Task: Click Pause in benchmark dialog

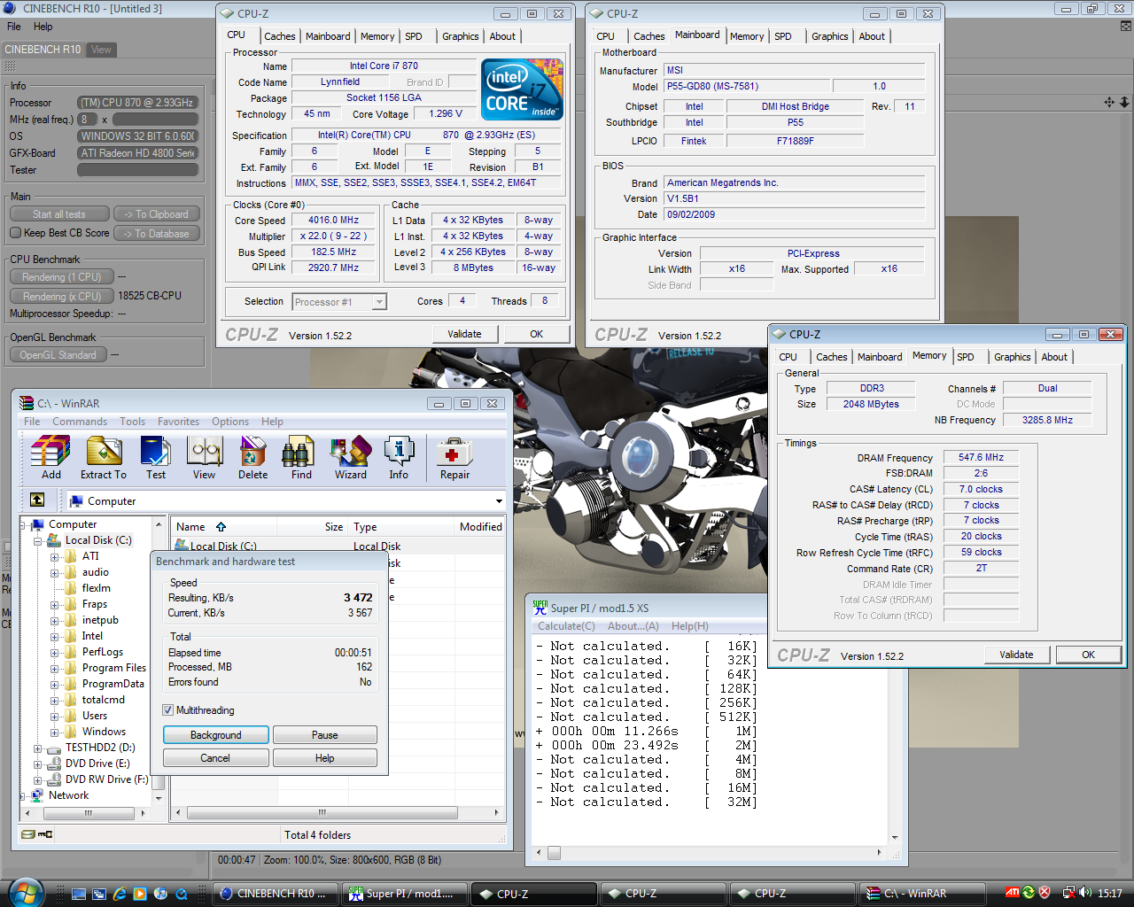Action: pyautogui.click(x=325, y=735)
